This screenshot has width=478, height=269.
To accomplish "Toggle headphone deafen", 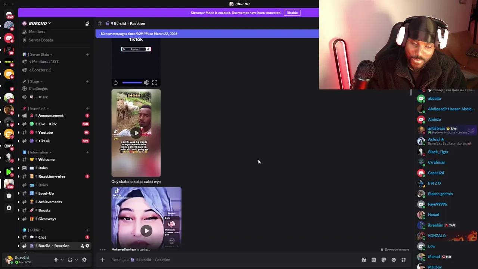I will (x=70, y=260).
